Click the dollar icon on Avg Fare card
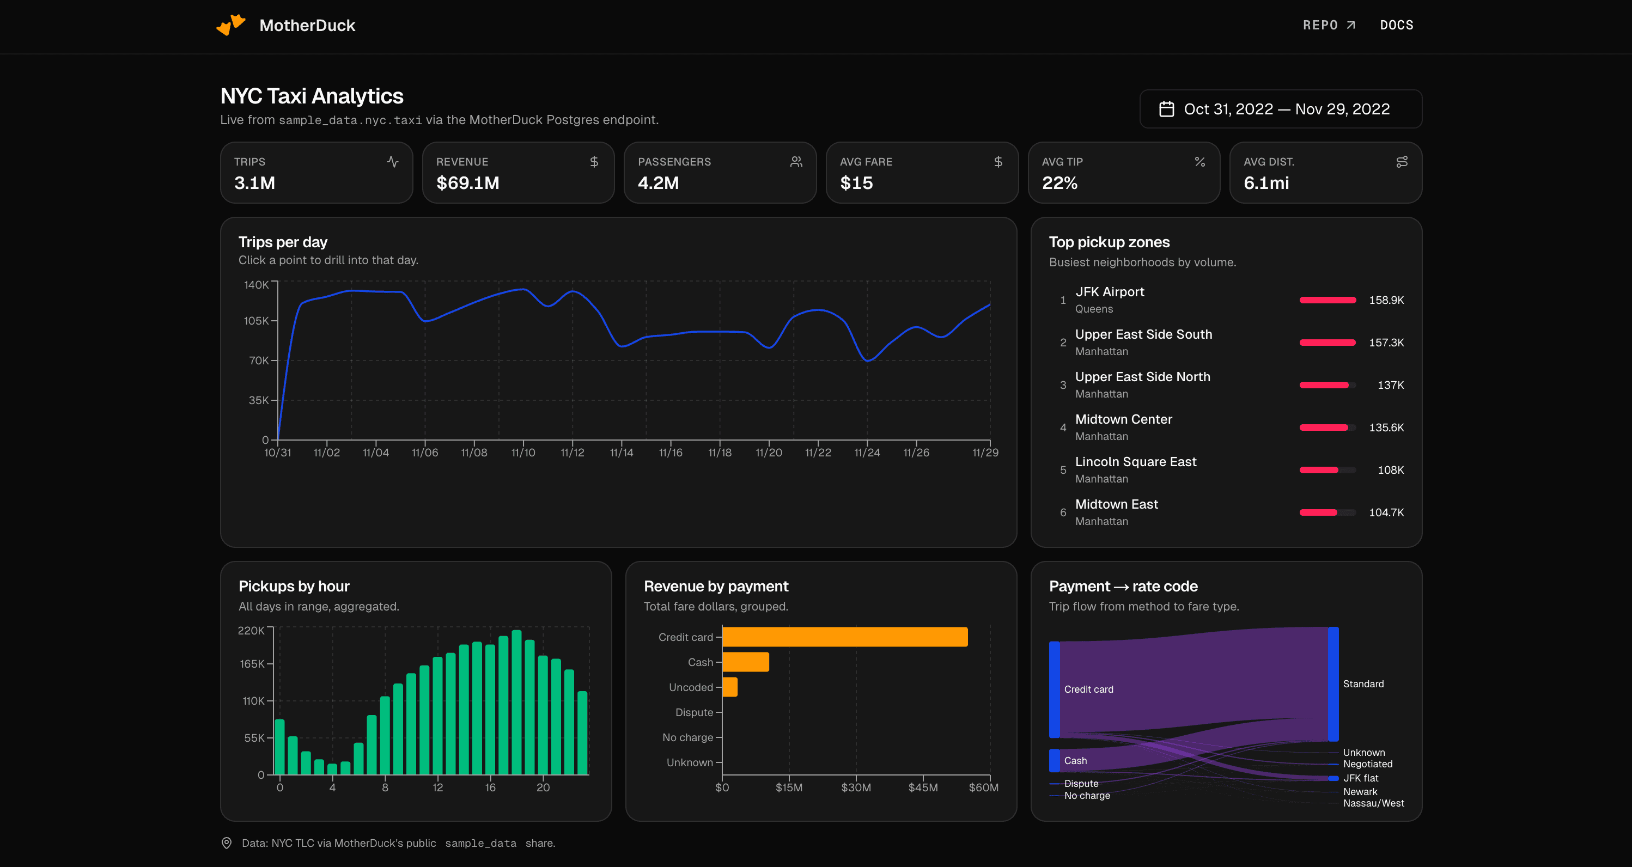Screen dimensions: 1632x867 (x=998, y=162)
